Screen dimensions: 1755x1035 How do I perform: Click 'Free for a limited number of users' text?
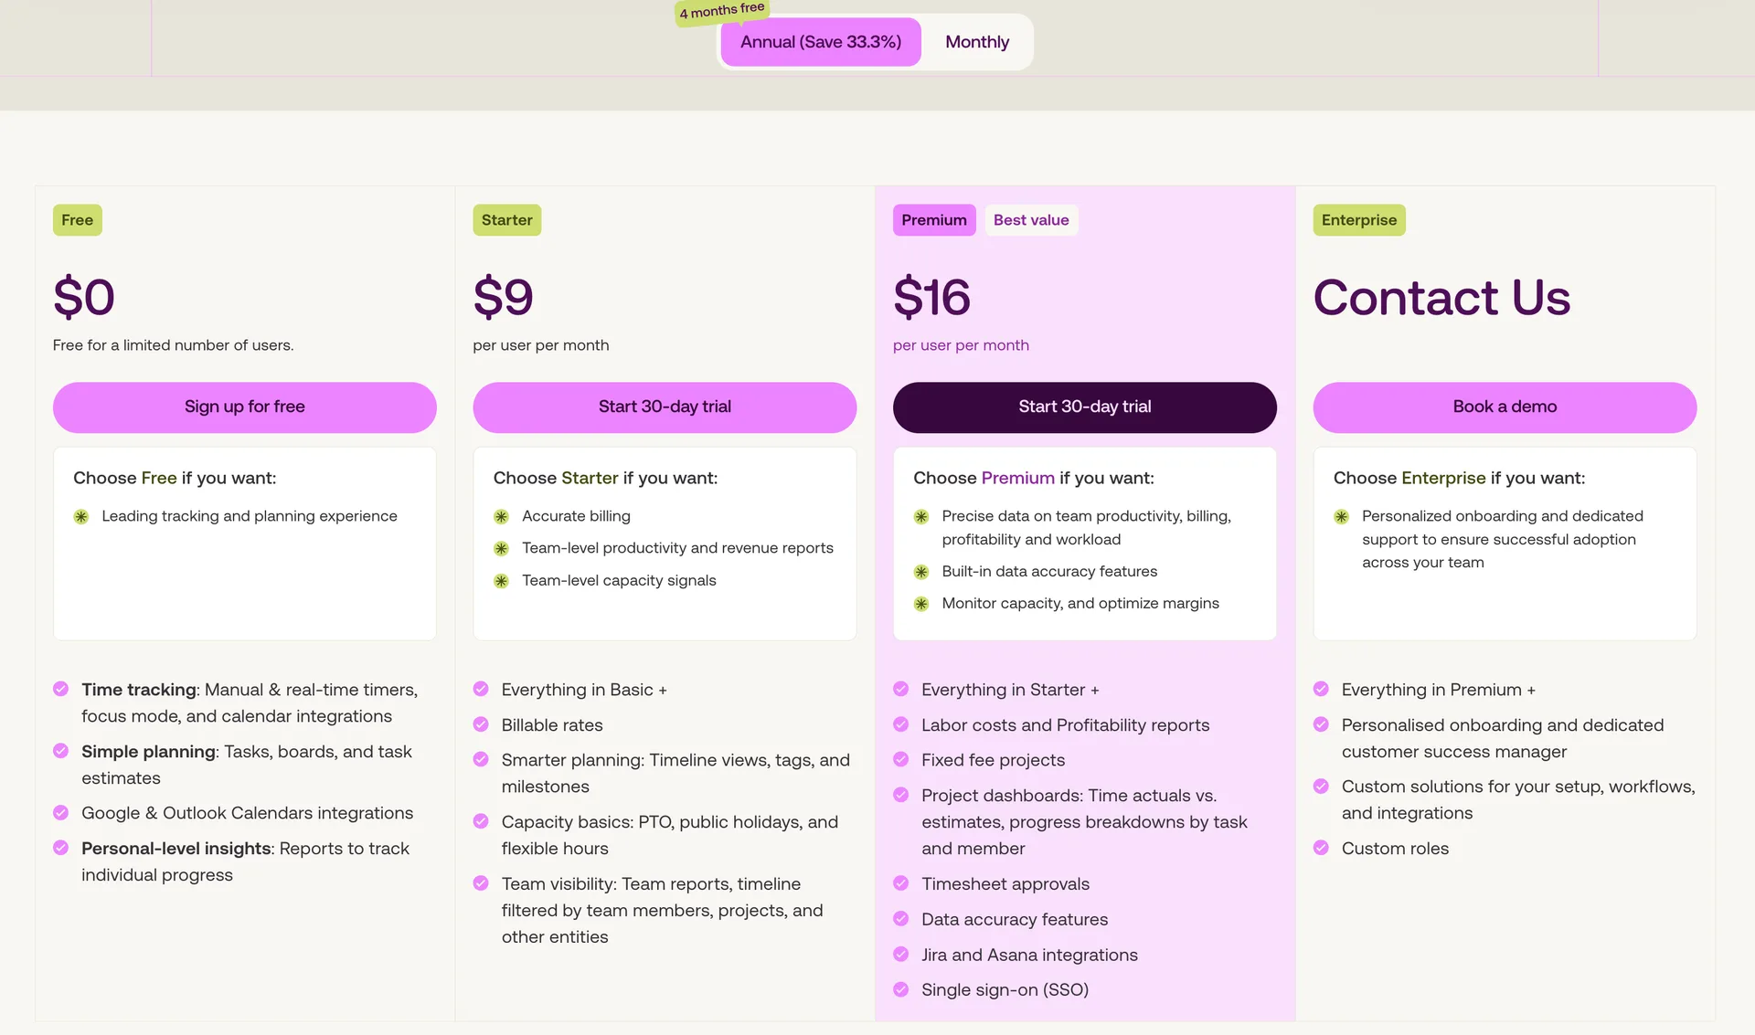pyautogui.click(x=174, y=345)
